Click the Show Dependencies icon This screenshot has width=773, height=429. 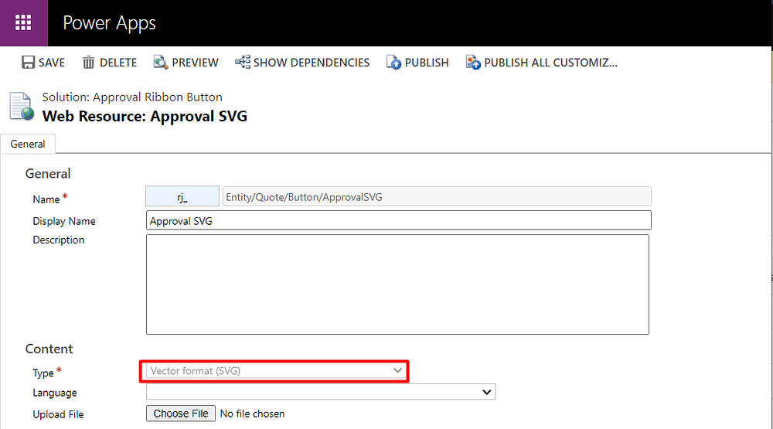243,62
